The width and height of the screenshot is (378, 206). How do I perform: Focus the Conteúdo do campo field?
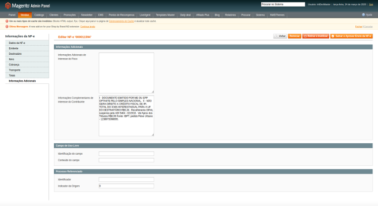click(x=127, y=160)
